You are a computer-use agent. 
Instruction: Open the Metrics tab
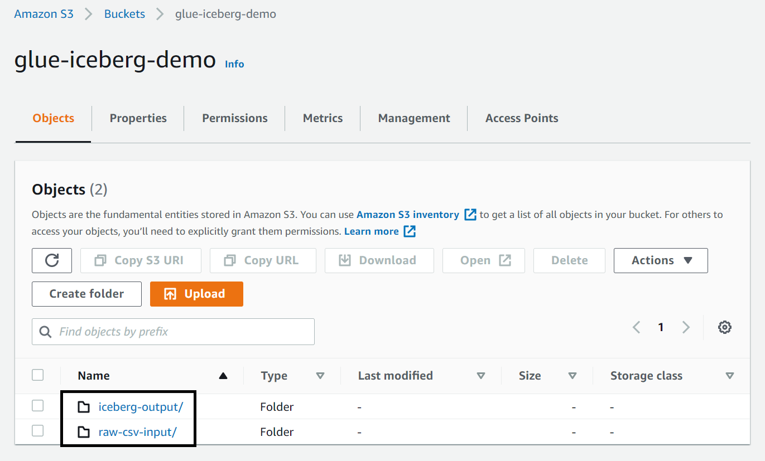point(323,118)
